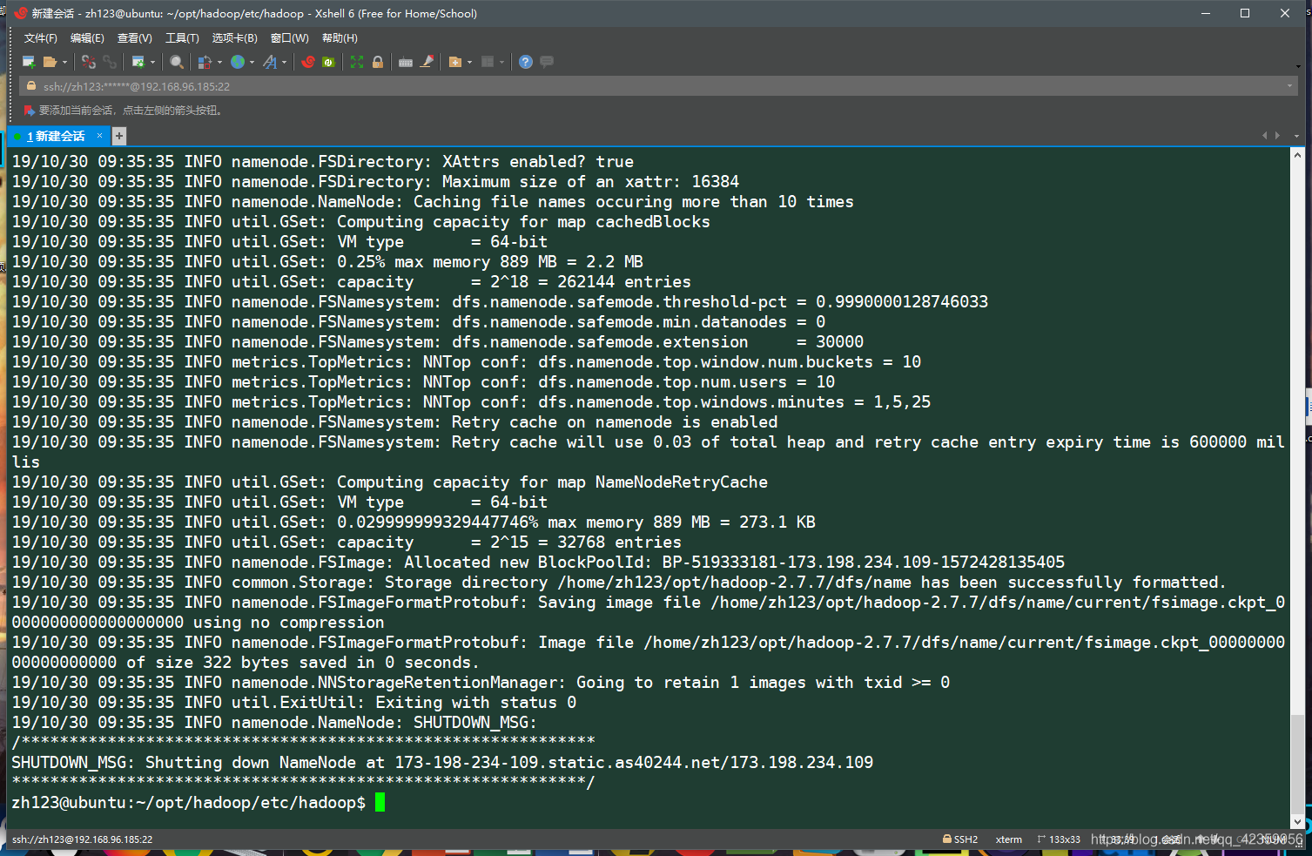This screenshot has width=1312, height=856.
Task: Open Session Properties gear icon
Action: (x=138, y=62)
